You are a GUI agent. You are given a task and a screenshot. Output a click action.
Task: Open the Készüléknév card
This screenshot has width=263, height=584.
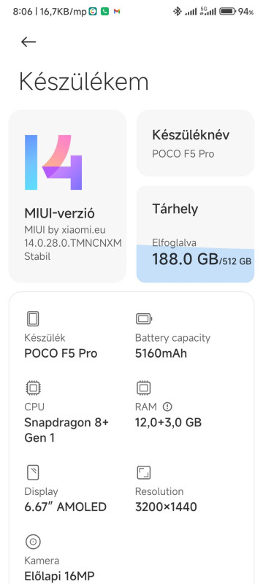coord(195,143)
